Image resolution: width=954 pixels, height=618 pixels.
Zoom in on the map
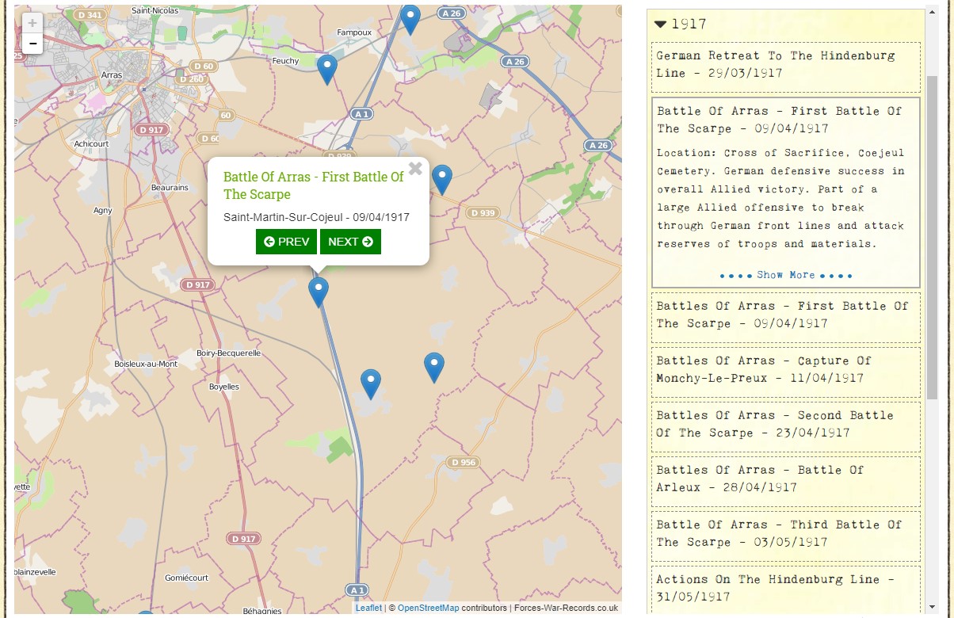pyautogui.click(x=32, y=24)
